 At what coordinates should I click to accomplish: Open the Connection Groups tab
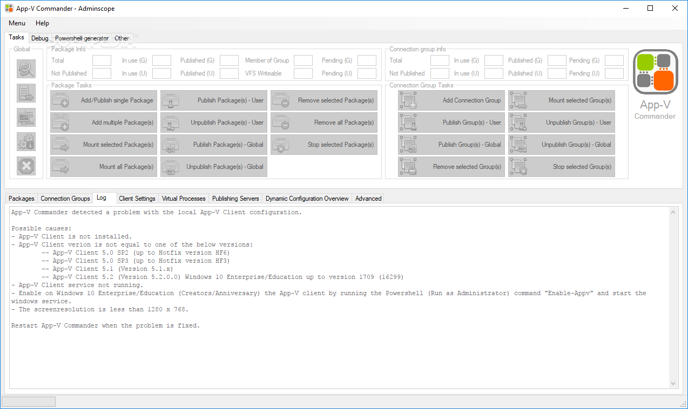[x=65, y=199]
